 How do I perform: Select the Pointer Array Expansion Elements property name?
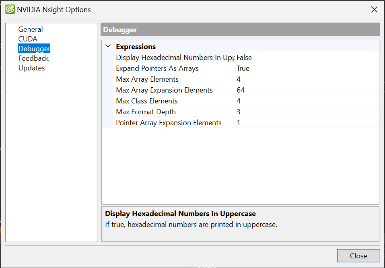point(169,123)
